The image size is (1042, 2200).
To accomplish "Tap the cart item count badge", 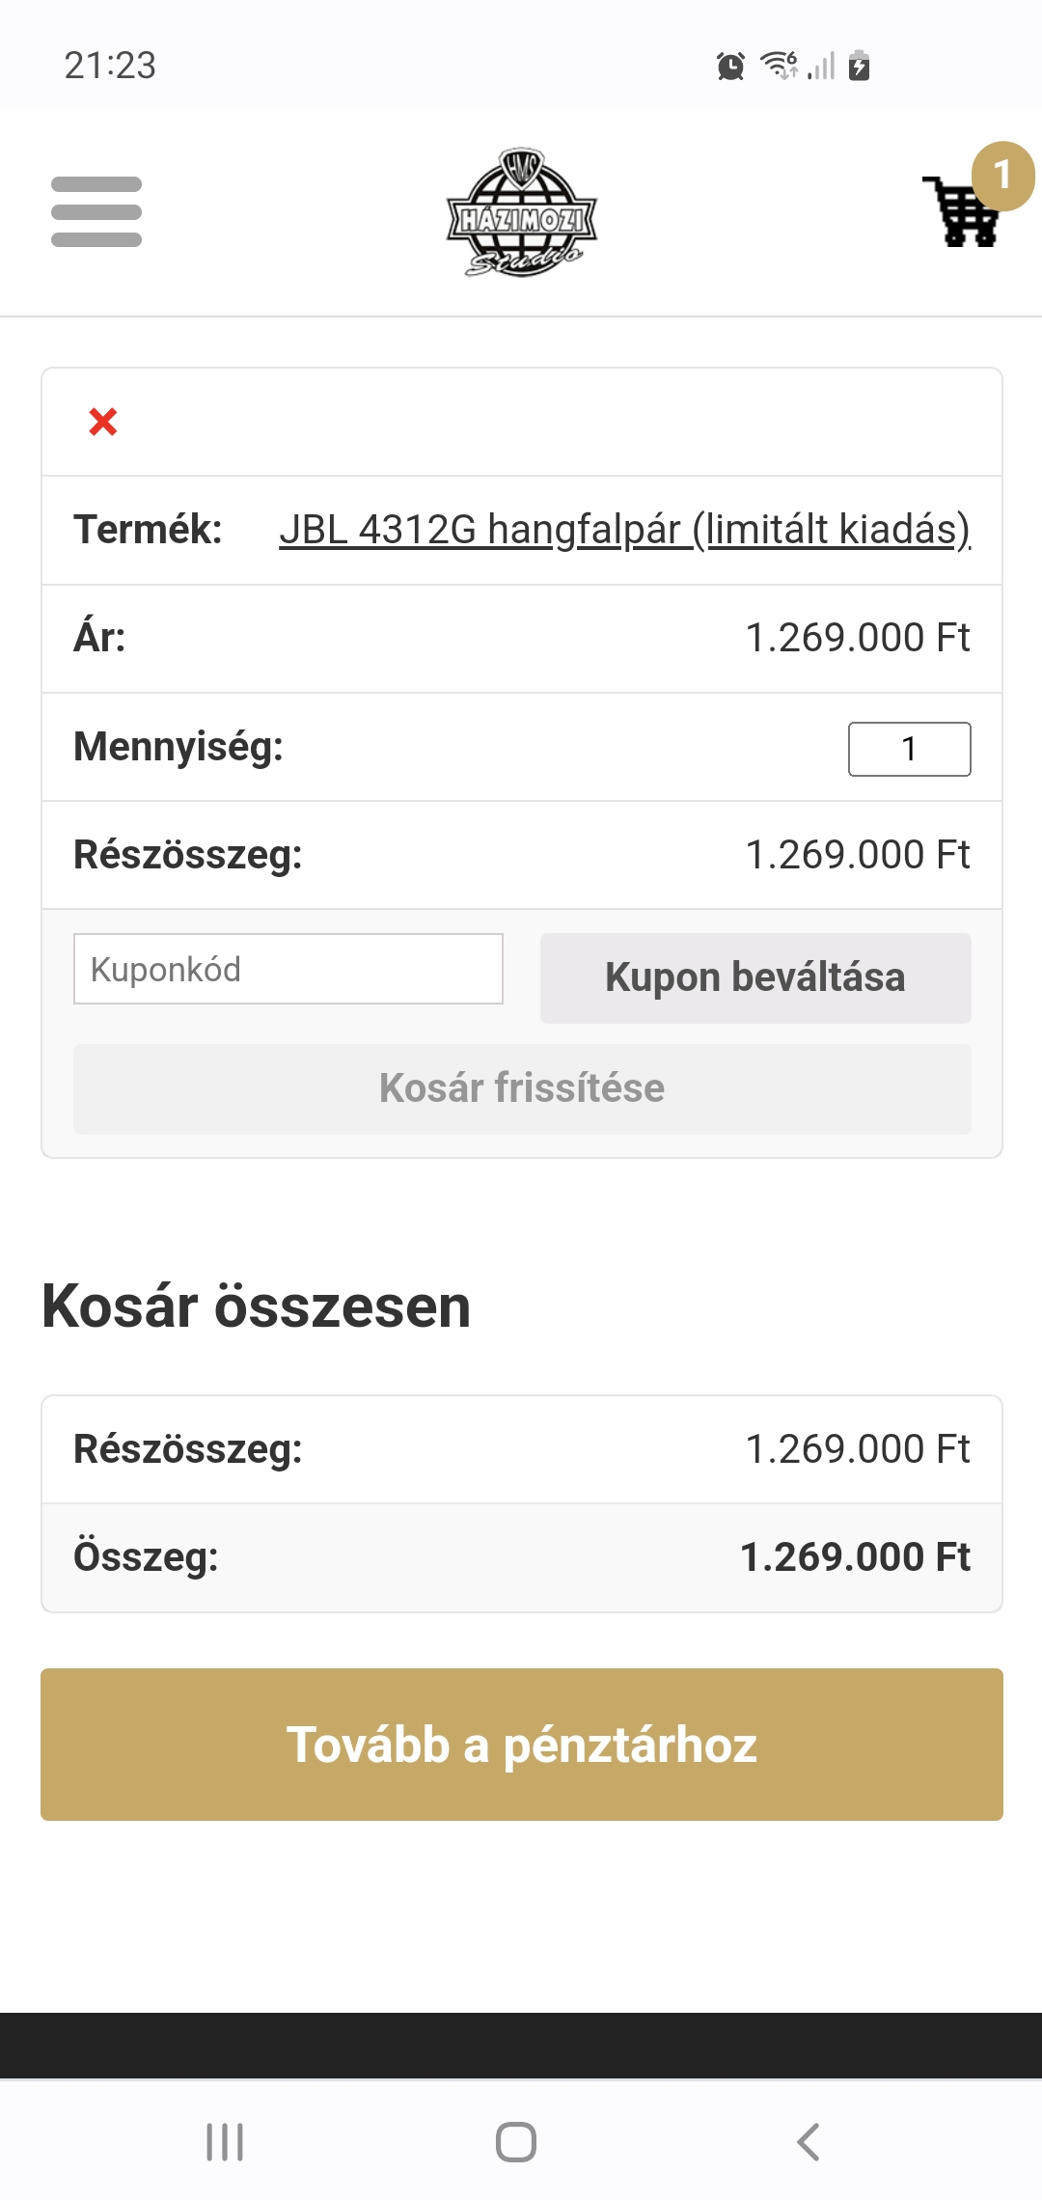I will coord(1002,176).
